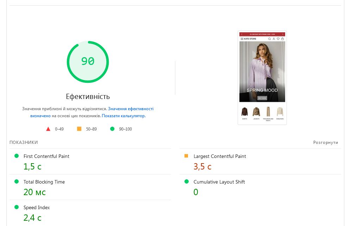Click the right arrow on promo banner

pos(283,34)
